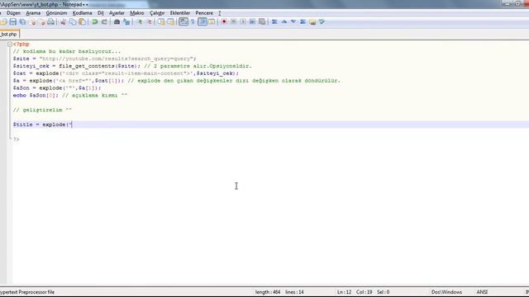Place cursor in the $title = explode line
Image resolution: width=529 pixels, height=297 pixels.
click(42, 125)
